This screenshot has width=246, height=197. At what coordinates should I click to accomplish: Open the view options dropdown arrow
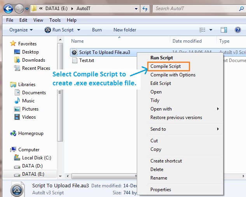(211, 30)
